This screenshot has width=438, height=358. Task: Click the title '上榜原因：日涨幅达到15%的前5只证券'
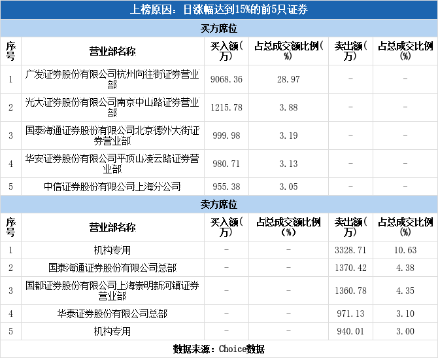(219, 10)
